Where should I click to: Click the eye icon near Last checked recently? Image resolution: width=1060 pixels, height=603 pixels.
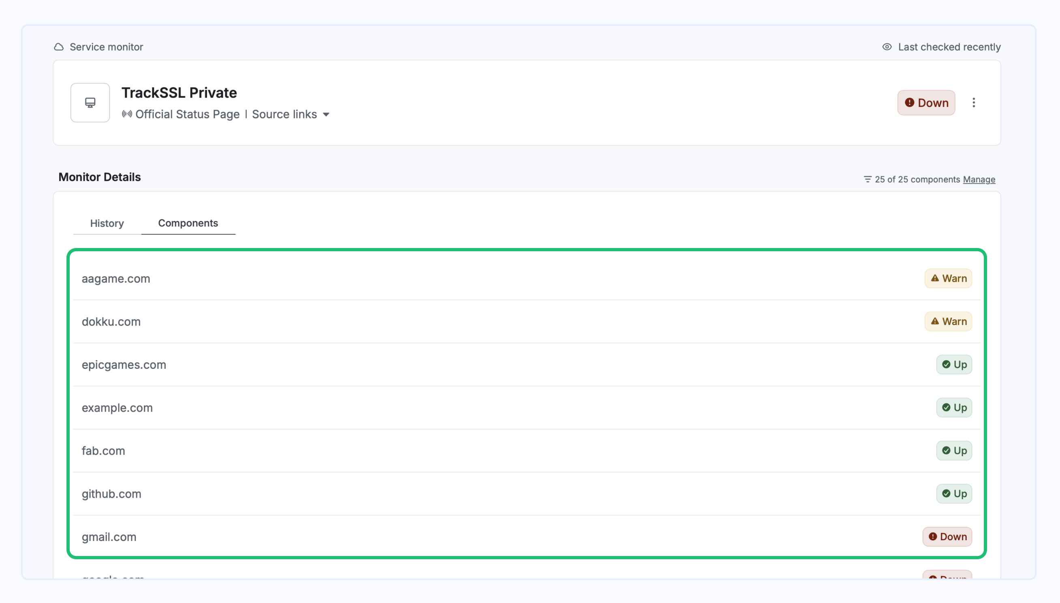pyautogui.click(x=887, y=47)
